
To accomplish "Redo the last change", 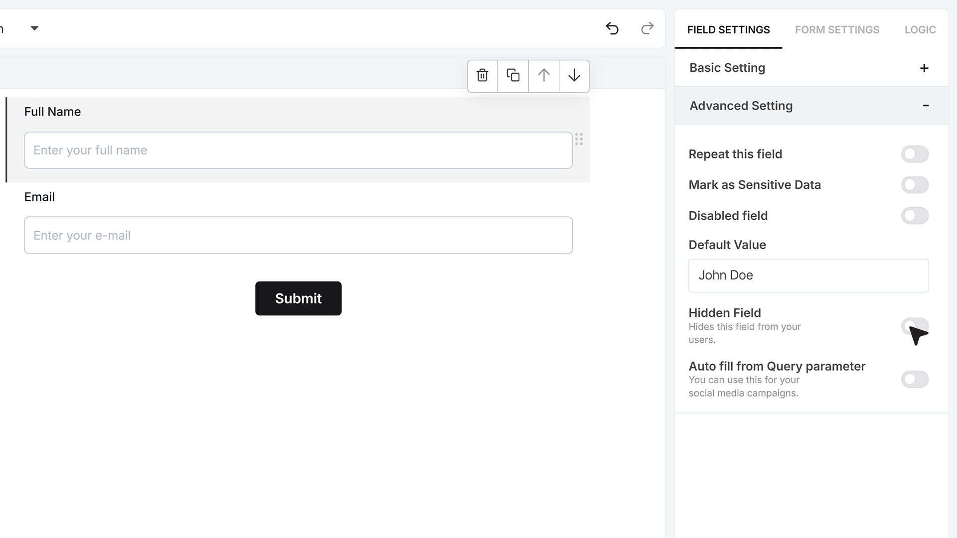I will coord(647,28).
